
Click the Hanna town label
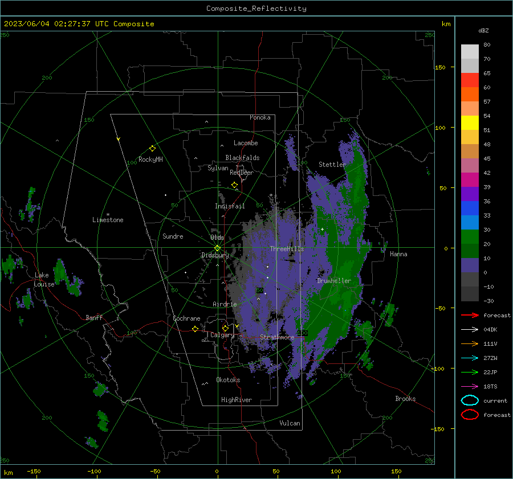coord(398,254)
